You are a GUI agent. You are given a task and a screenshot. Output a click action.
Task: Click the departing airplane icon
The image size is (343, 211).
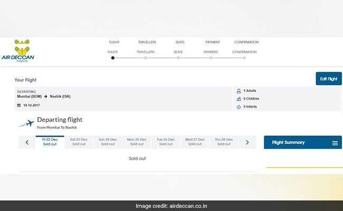pos(27,123)
